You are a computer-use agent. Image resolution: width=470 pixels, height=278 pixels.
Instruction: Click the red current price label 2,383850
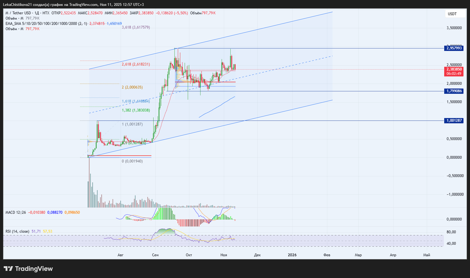click(x=453, y=69)
